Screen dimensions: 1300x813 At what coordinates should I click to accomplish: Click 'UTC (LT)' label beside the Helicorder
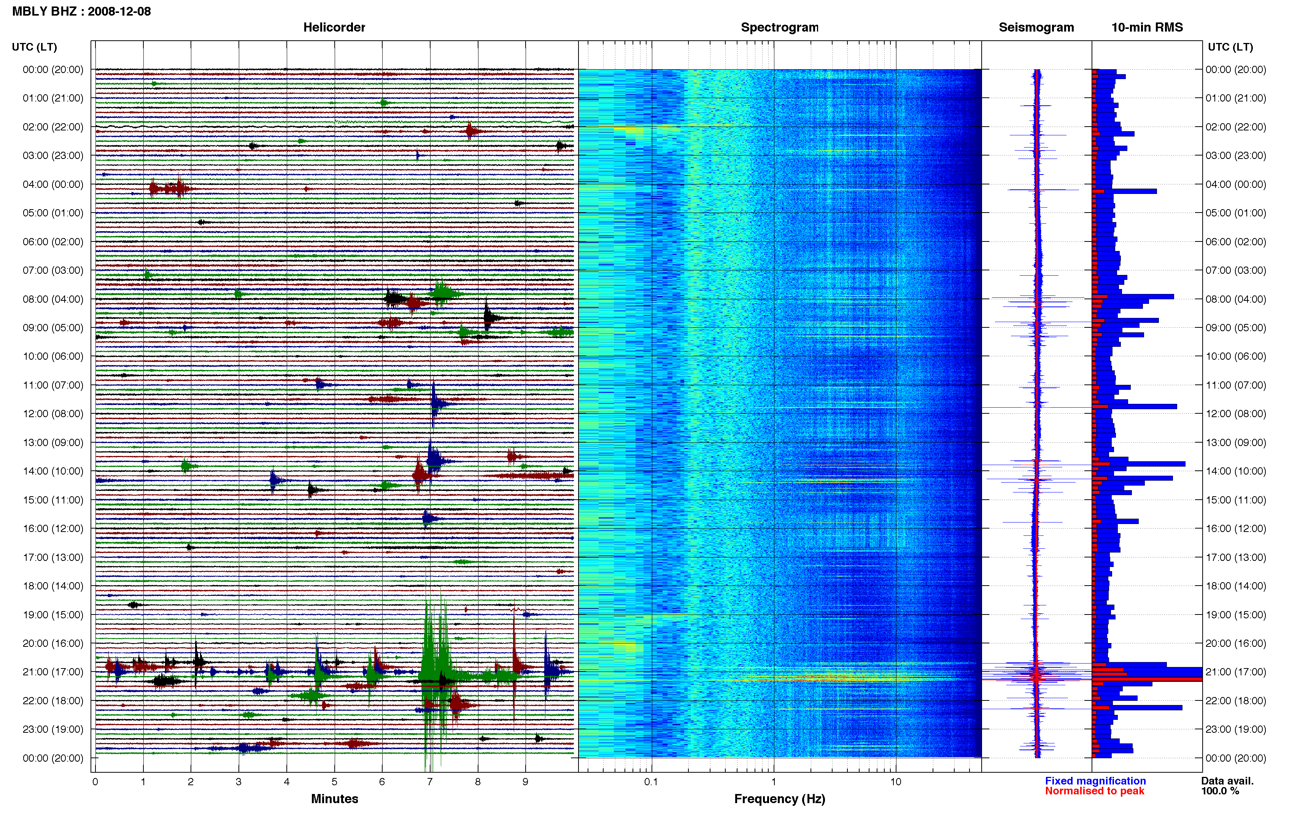pyautogui.click(x=34, y=47)
